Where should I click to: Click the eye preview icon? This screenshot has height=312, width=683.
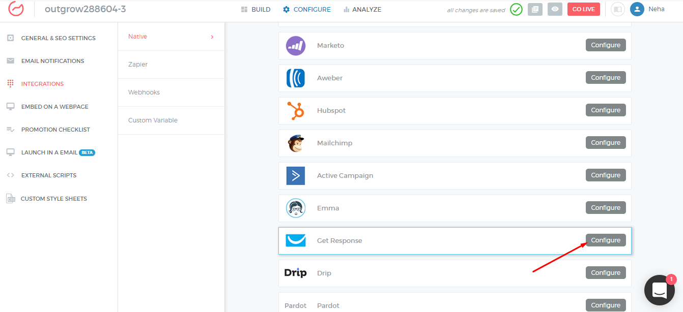tap(555, 9)
